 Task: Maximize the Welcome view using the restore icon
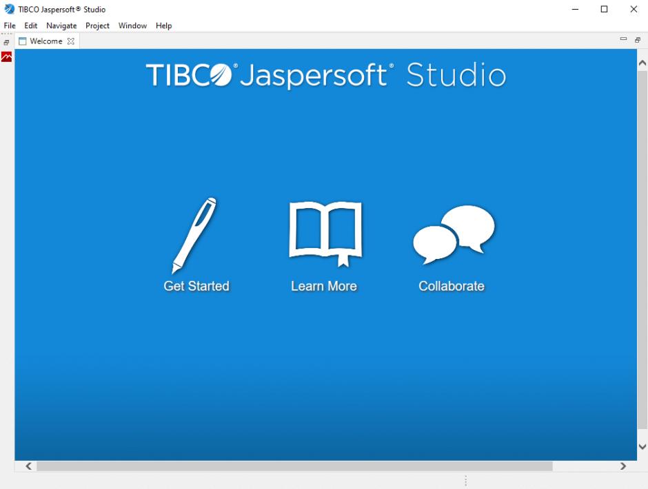click(x=638, y=40)
